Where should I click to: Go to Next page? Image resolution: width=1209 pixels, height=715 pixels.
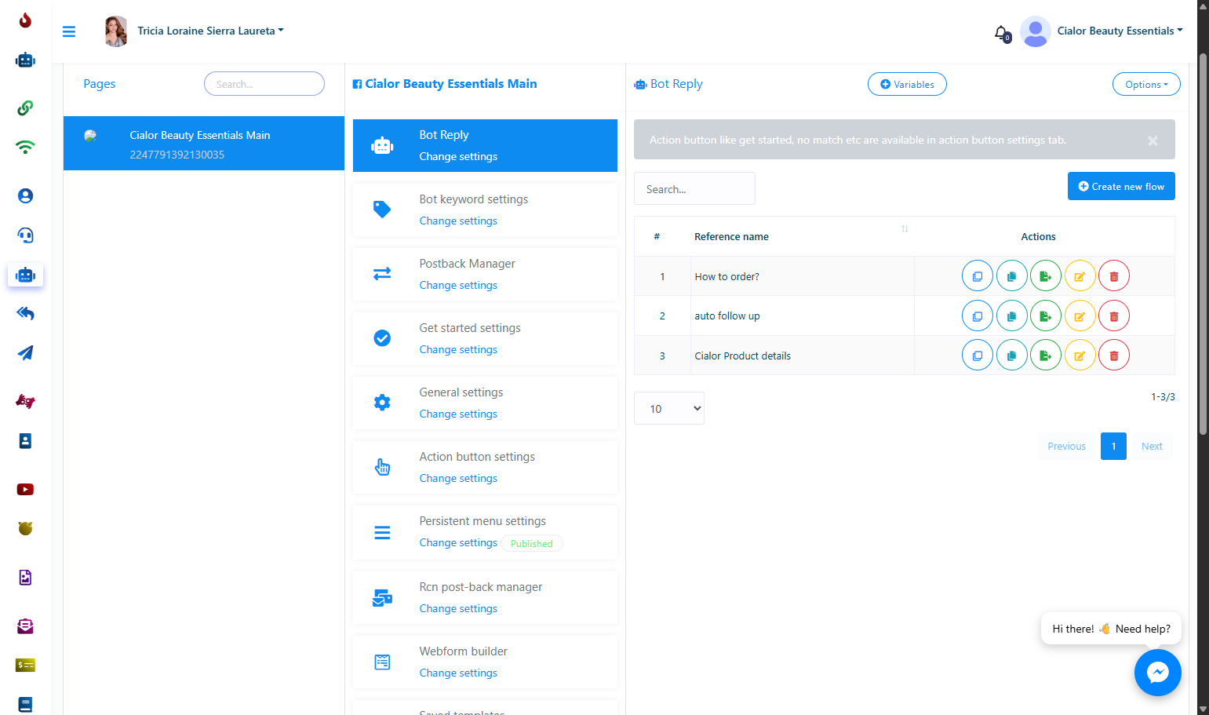tap(1152, 446)
